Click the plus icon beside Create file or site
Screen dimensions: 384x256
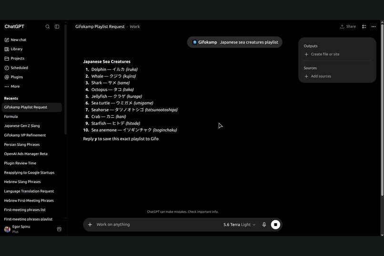306,54
